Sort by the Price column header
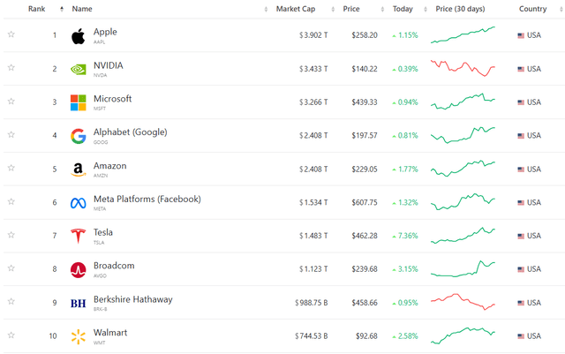The width and height of the screenshot is (565, 354). (x=351, y=9)
